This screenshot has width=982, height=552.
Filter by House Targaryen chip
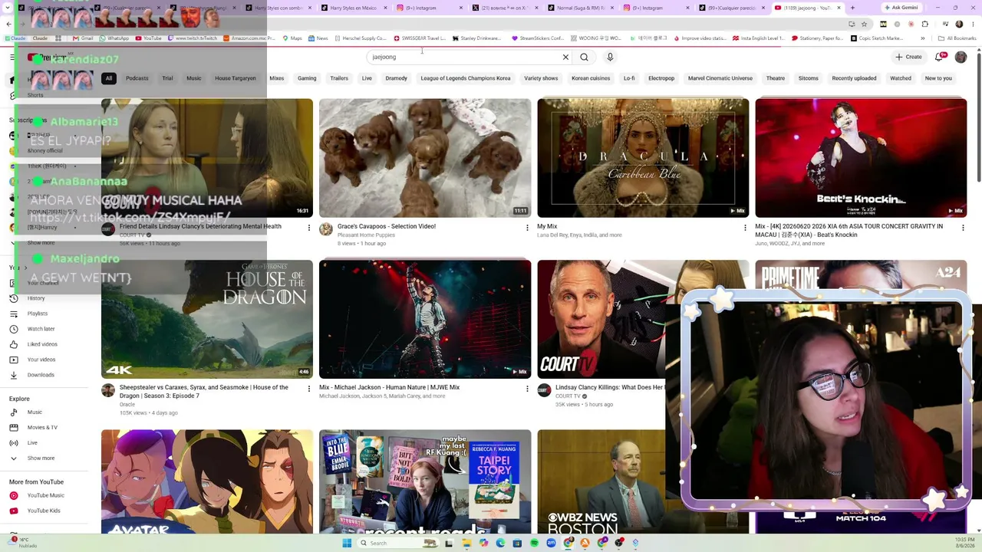click(x=236, y=78)
